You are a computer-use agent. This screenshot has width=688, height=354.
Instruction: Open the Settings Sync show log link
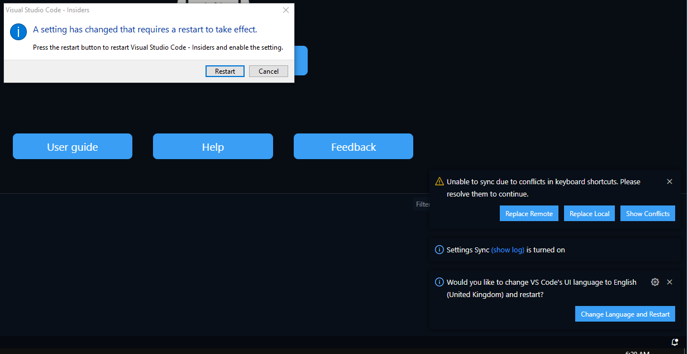tap(508, 250)
